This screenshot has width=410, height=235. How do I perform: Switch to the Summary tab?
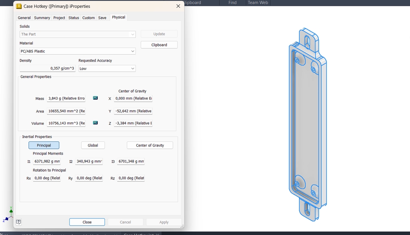[x=42, y=18]
